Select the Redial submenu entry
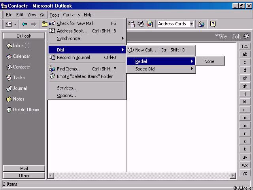The height and width of the screenshot is (190, 253). tap(161, 61)
